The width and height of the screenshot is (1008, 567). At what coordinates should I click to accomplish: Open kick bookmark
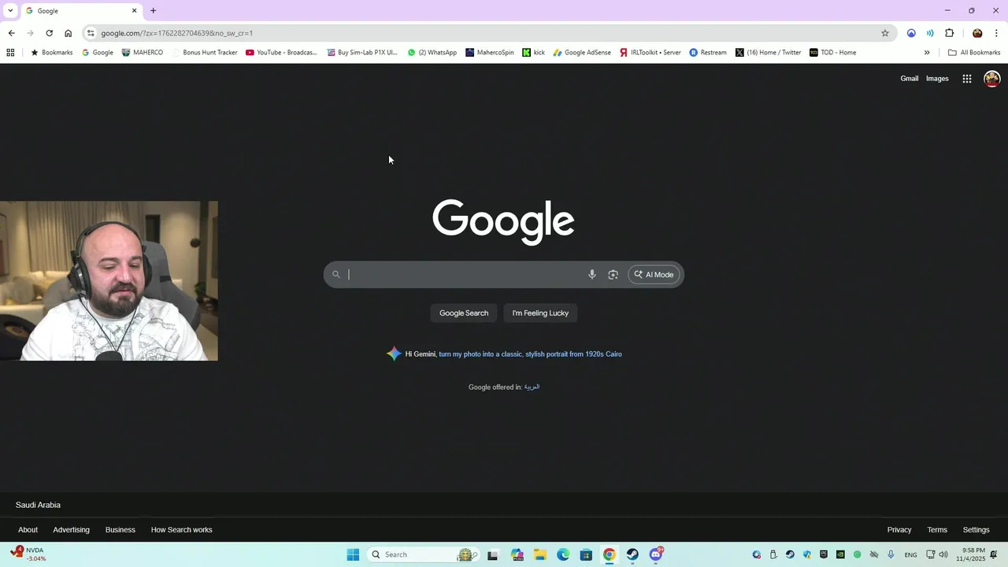click(x=534, y=53)
